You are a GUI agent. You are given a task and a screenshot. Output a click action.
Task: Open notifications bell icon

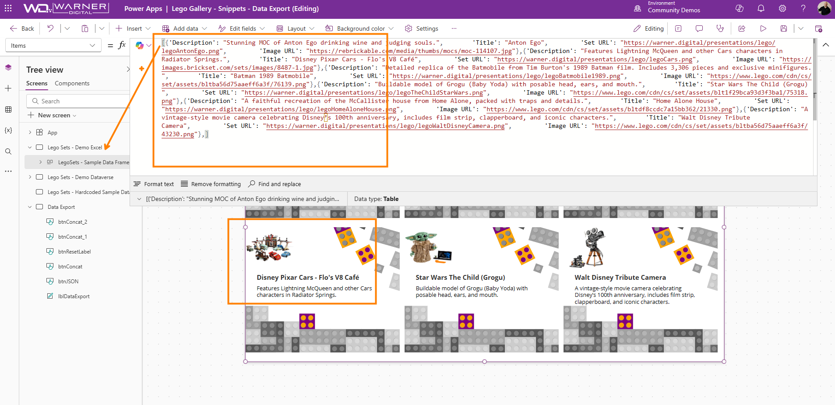tap(761, 8)
